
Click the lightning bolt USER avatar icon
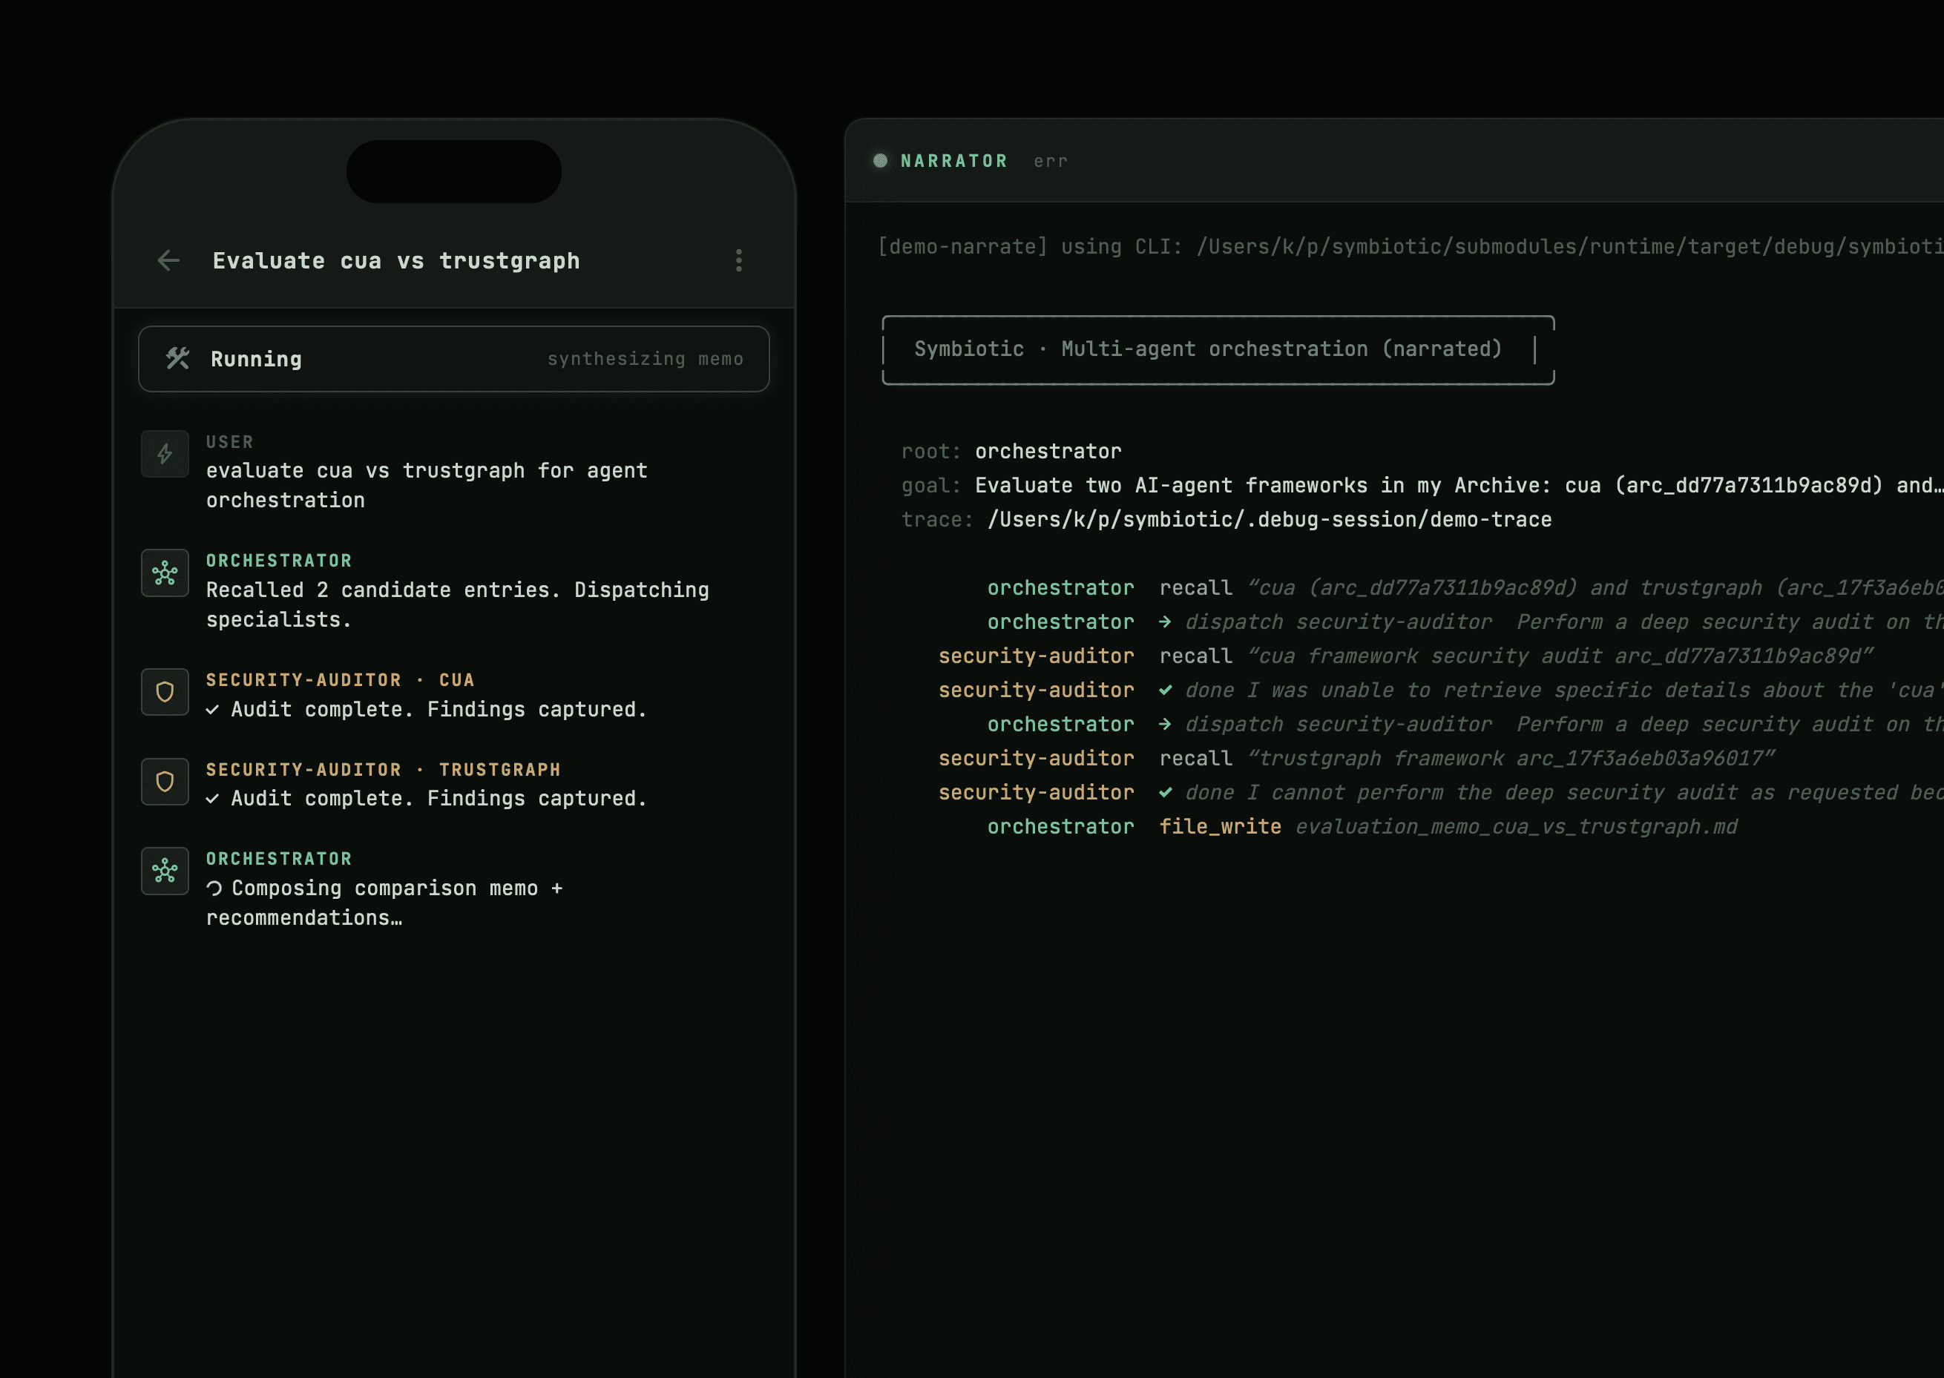(165, 454)
